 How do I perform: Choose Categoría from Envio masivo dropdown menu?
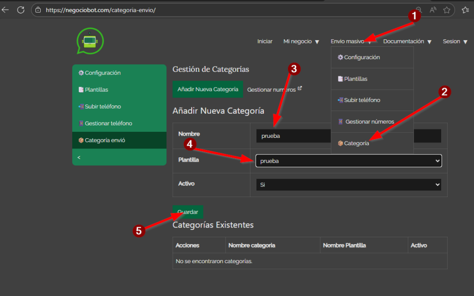pos(356,143)
